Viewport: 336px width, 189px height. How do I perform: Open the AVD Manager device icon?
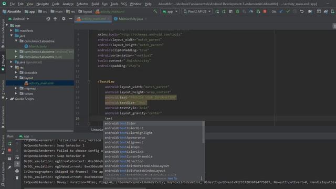332,12
